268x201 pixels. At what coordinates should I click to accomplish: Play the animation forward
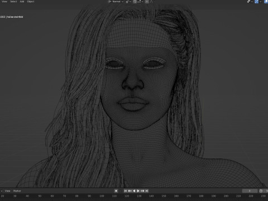click(x=138, y=191)
